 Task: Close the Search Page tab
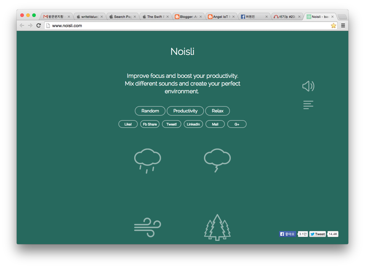134,17
